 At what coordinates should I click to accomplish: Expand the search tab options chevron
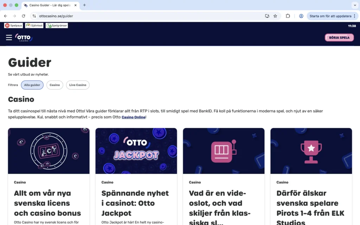[355, 5]
